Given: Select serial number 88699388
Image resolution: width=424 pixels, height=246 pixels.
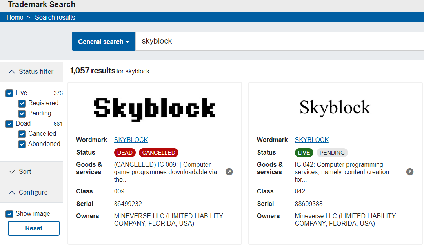Looking at the screenshot, I should coord(309,204).
